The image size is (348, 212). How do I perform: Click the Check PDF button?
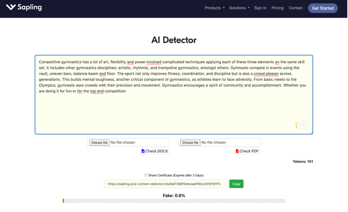coord(247,151)
